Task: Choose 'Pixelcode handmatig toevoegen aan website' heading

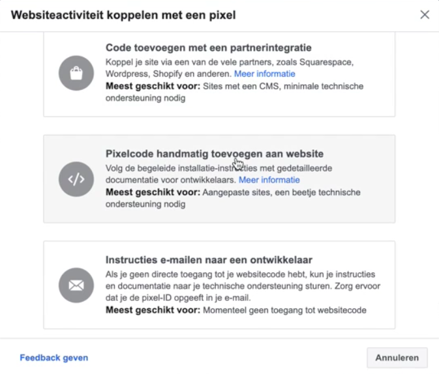Action: click(x=214, y=154)
